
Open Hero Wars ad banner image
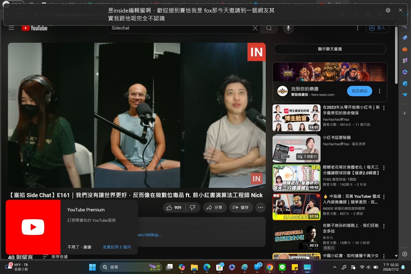pyautogui.click(x=330, y=72)
